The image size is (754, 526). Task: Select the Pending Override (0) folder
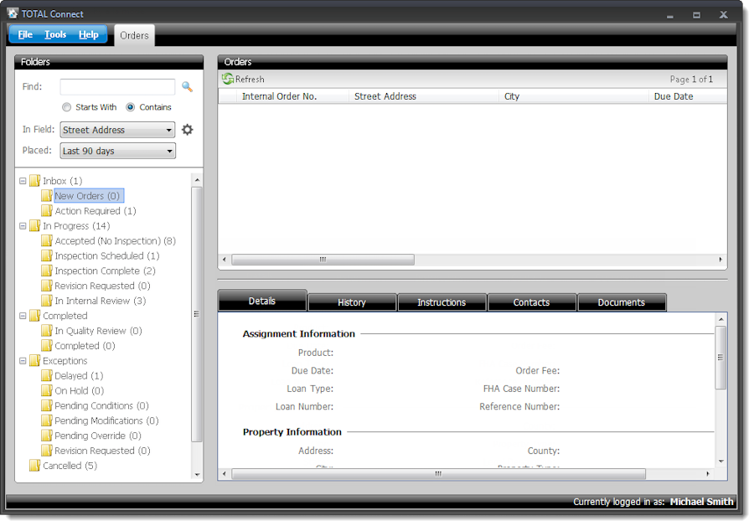[98, 436]
